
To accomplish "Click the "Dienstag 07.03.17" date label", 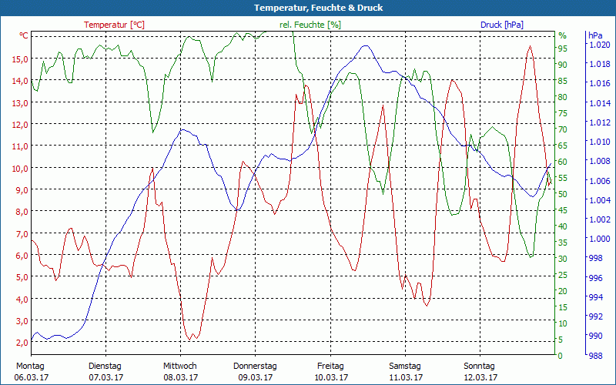I will pos(105,372).
